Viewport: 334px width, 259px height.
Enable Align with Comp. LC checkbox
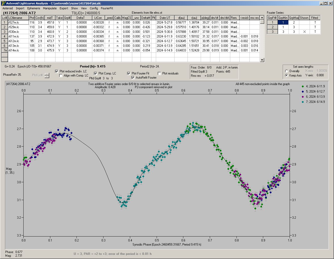pyautogui.click(x=61, y=75)
